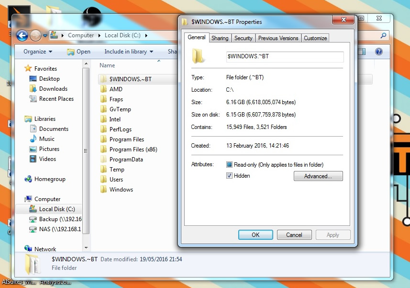Open the Fraps folder icon
Screen dimensions: 410x288
point(103,99)
